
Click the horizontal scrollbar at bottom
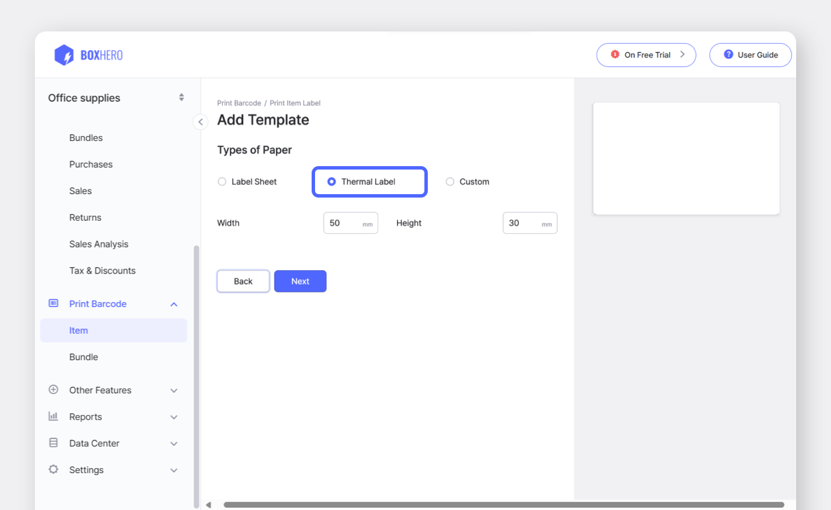coord(503,505)
